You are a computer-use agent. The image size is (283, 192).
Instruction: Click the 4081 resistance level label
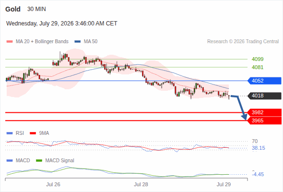click(x=258, y=67)
